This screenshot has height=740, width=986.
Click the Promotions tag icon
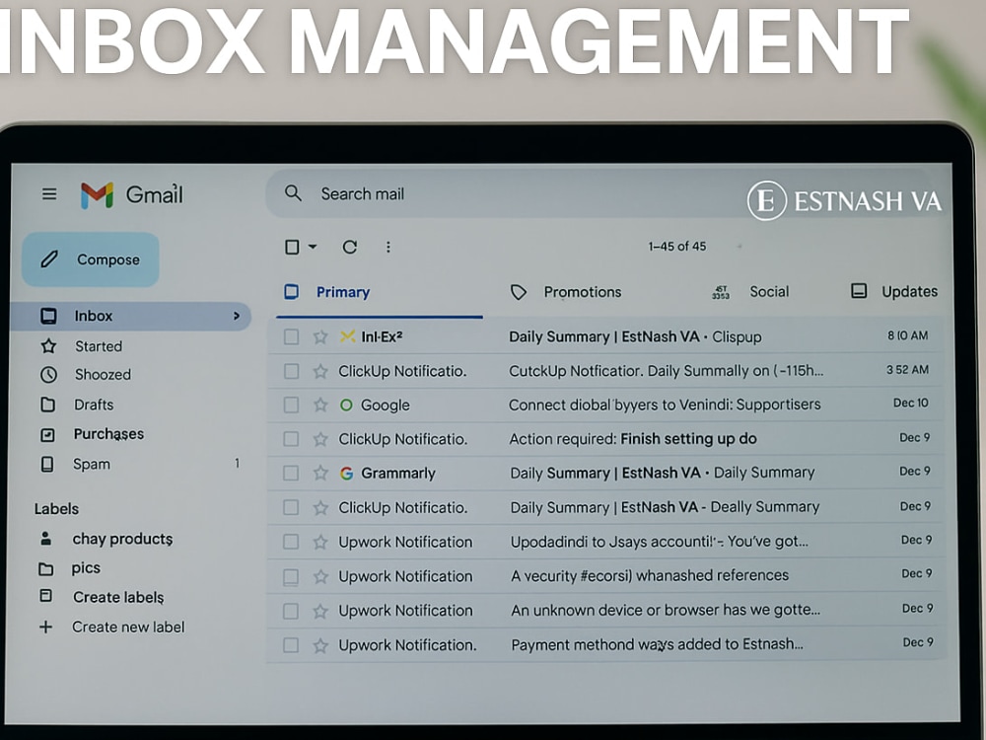[x=519, y=292]
